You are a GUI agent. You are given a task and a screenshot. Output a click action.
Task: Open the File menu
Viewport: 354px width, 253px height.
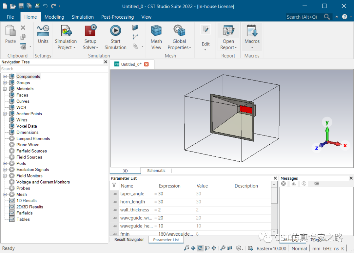click(10, 17)
